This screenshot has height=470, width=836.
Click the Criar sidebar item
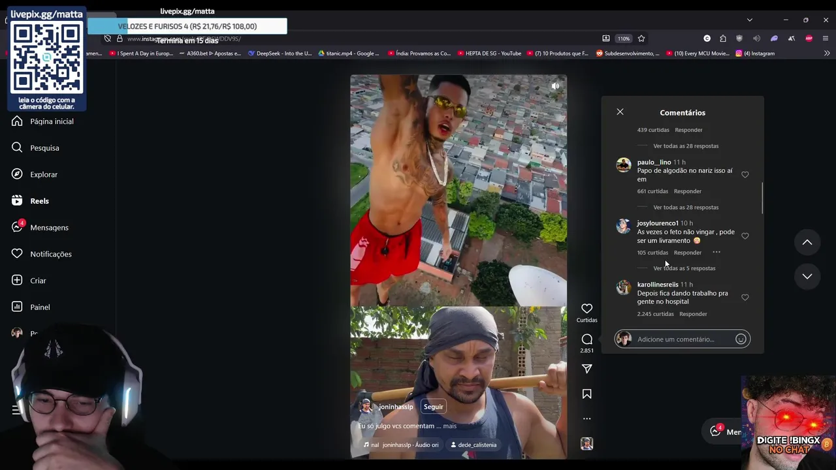coord(29,281)
